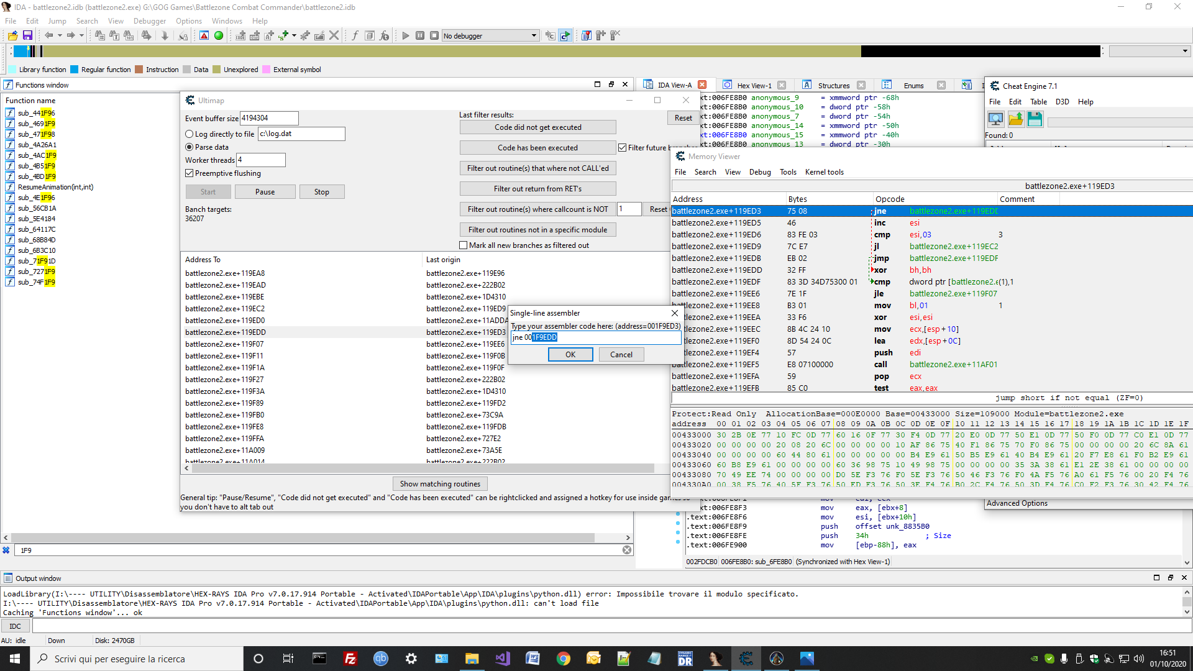
Task: Click the Event buffer size input field
Action: (269, 118)
